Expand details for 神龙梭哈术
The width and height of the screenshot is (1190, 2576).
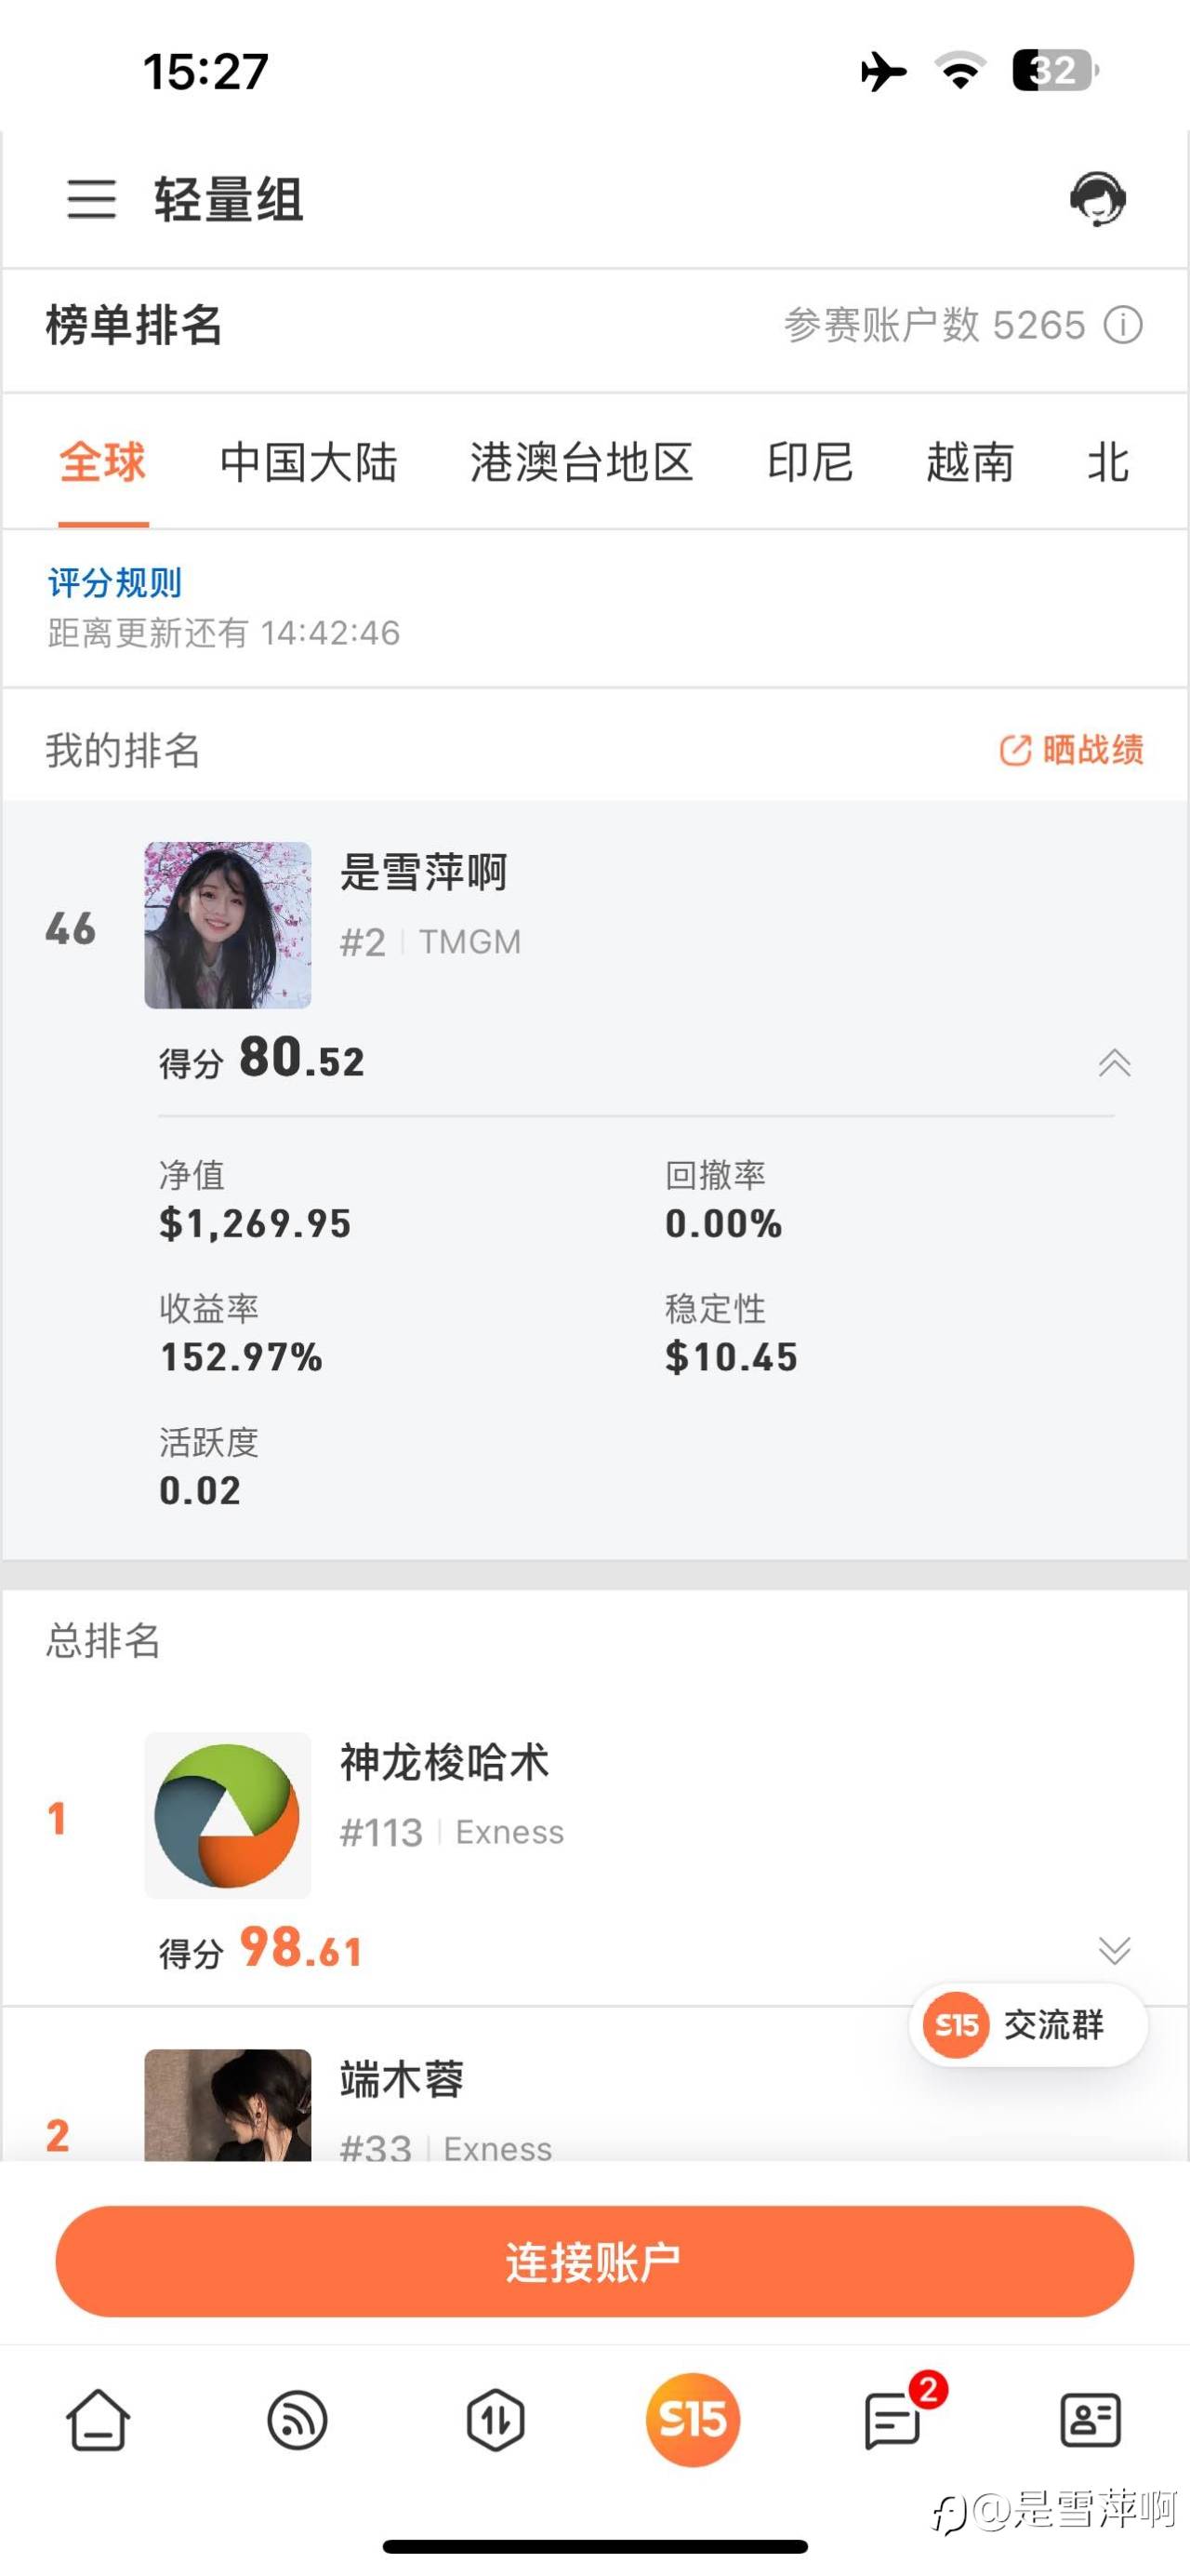(1114, 1949)
